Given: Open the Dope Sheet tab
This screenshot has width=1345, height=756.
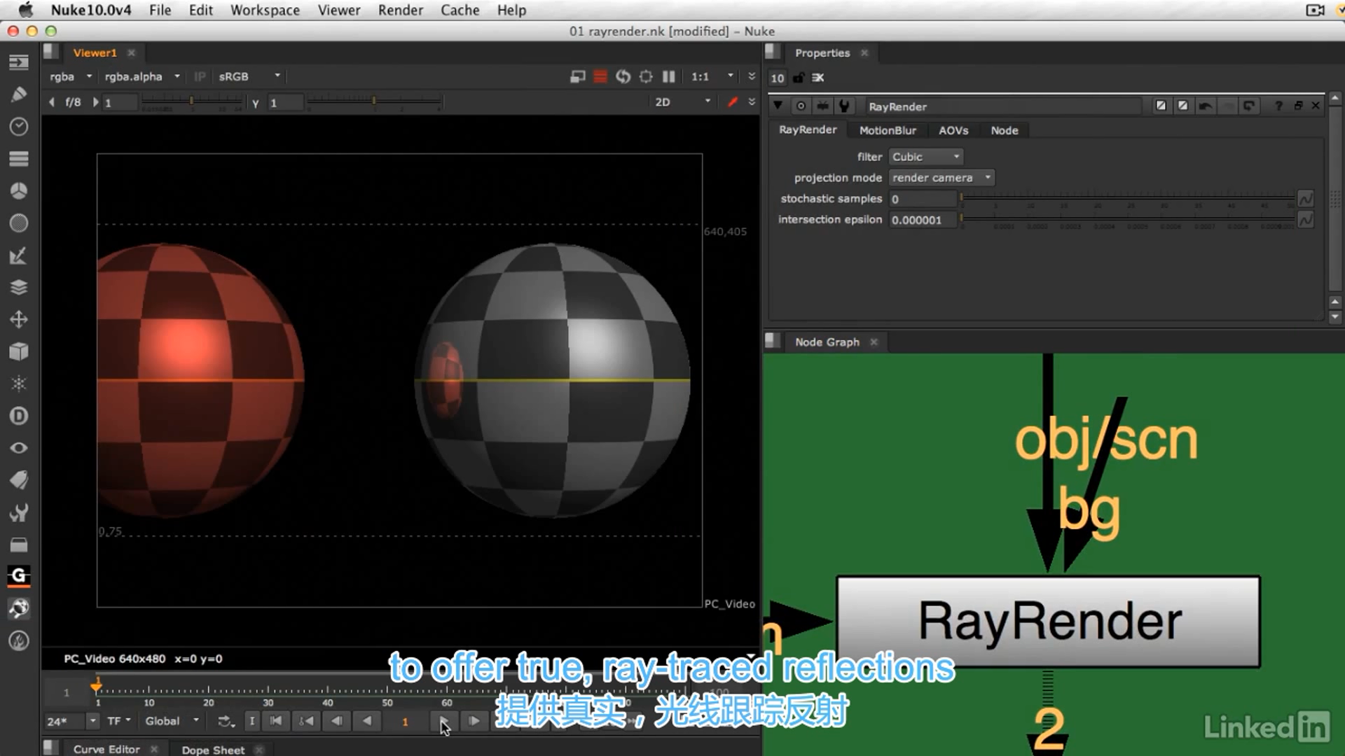Looking at the screenshot, I should pyautogui.click(x=213, y=750).
